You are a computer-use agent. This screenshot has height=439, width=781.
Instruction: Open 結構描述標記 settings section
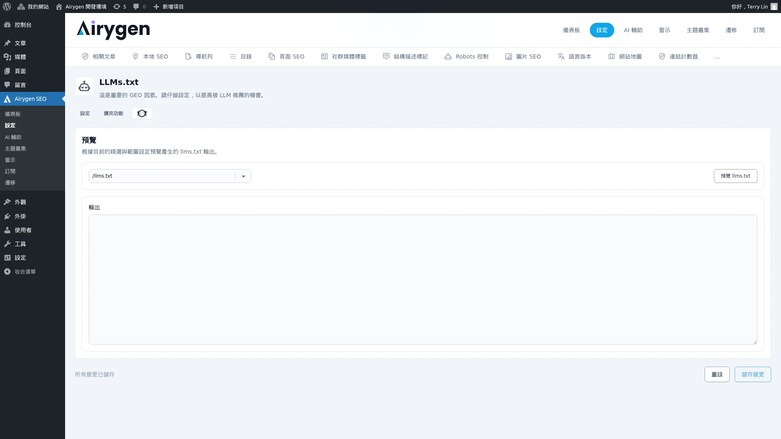(405, 57)
